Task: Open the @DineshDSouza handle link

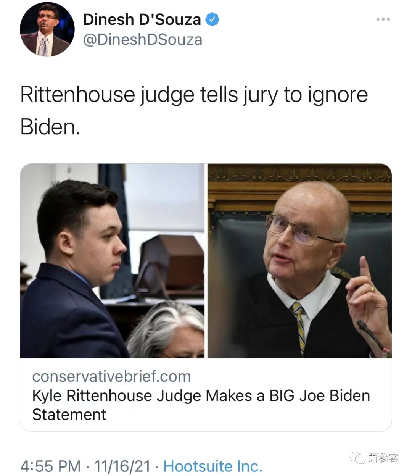Action: point(142,40)
